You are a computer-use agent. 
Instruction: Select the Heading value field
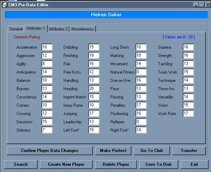(x=94, y=88)
